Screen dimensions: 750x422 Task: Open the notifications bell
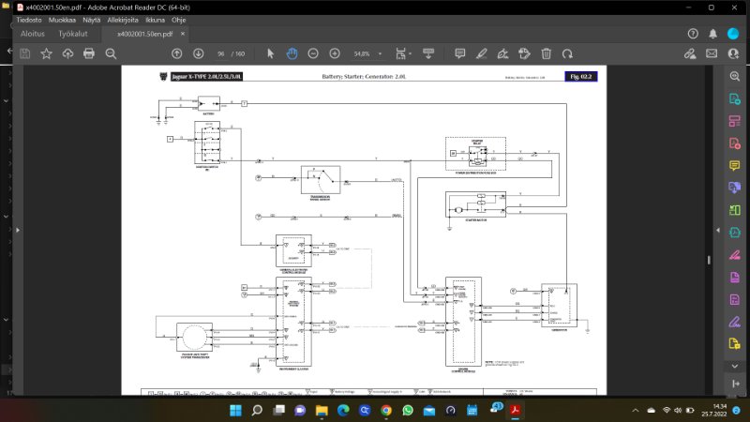pyautogui.click(x=712, y=34)
